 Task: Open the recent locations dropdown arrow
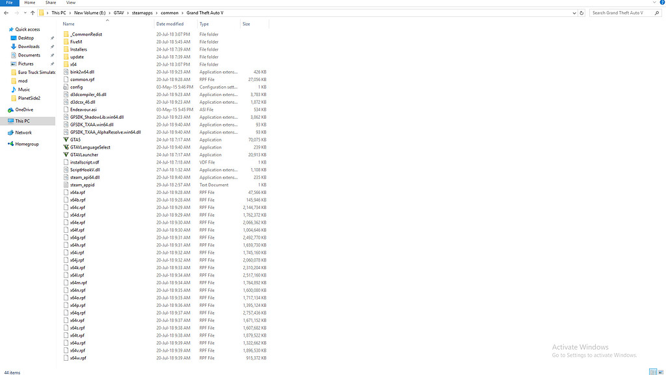coord(24,12)
